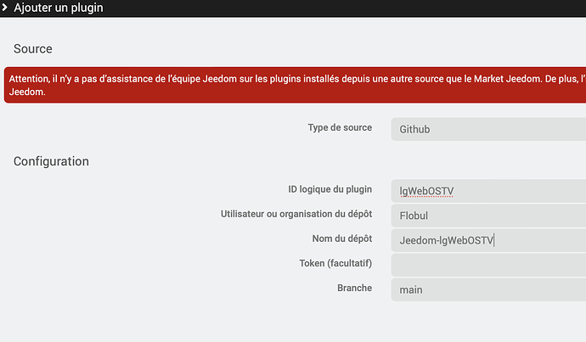Click the Configuration section heading
The height and width of the screenshot is (342, 586).
pos(51,161)
